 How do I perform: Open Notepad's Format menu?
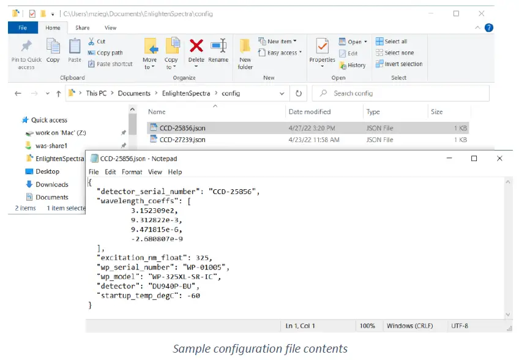point(132,172)
